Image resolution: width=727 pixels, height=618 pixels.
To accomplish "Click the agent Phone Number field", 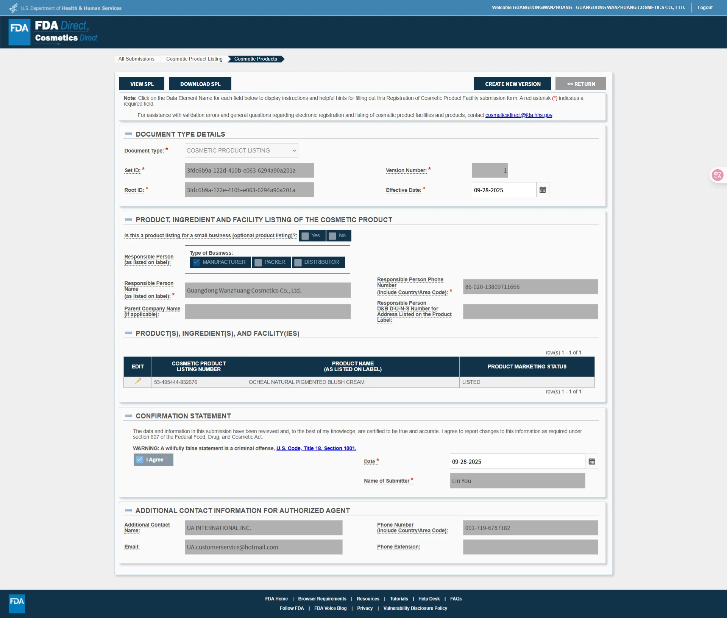I will tap(530, 528).
